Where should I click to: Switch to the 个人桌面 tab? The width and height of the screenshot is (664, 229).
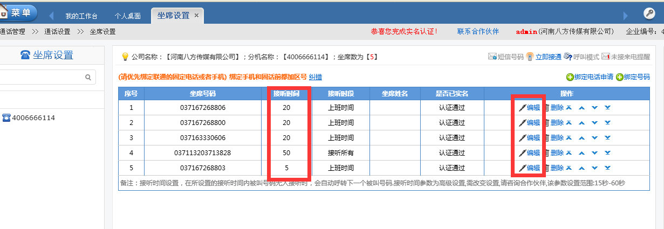(x=128, y=16)
